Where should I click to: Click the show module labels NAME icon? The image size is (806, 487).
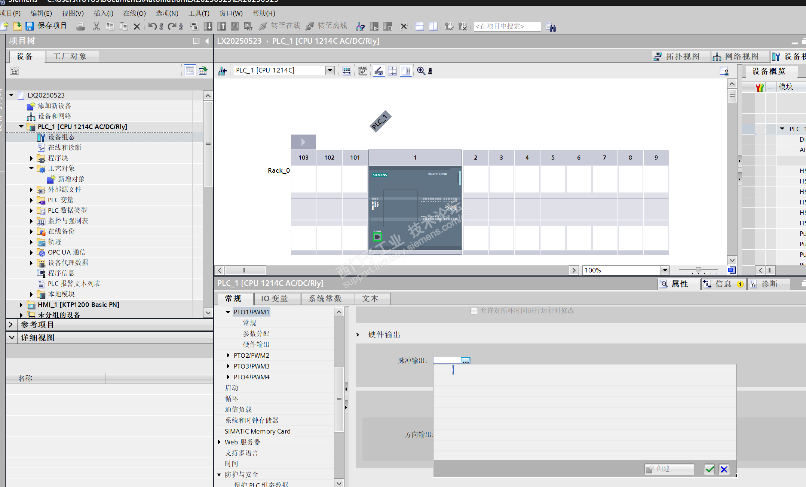(x=362, y=71)
